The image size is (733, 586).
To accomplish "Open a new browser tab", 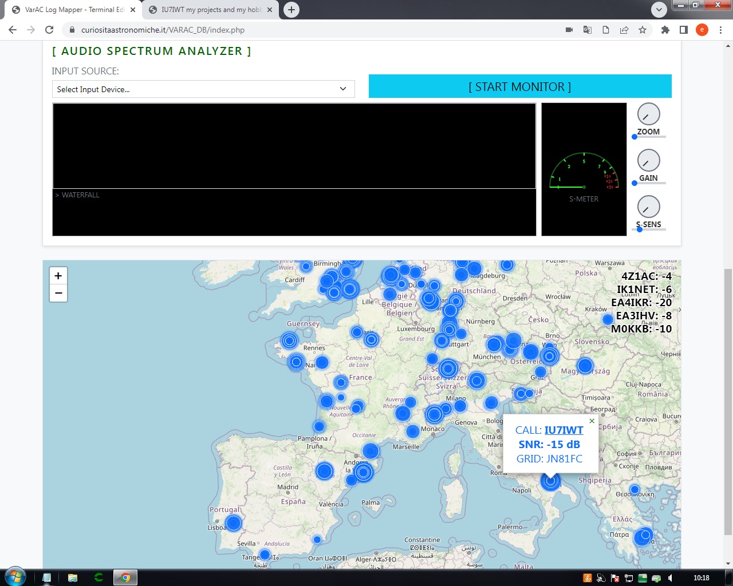I will [291, 10].
